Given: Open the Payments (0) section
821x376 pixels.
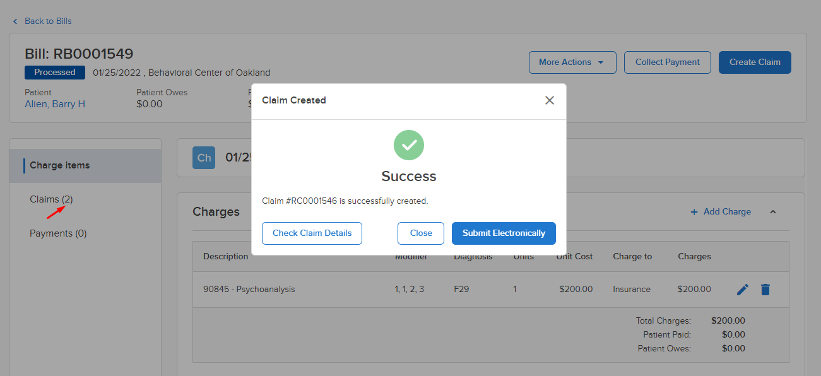Looking at the screenshot, I should point(58,233).
